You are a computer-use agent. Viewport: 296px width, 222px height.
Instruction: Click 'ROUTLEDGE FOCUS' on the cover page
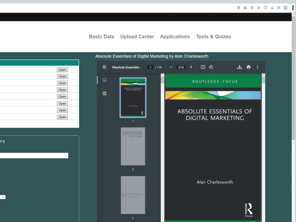215,82
